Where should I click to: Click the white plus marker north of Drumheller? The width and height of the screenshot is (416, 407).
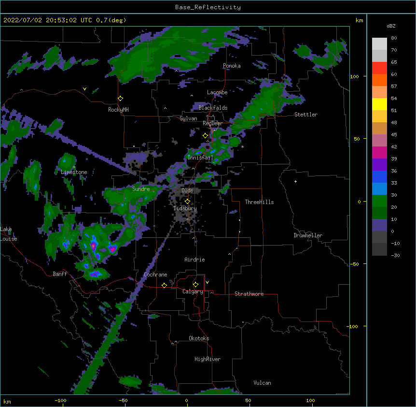click(x=295, y=181)
